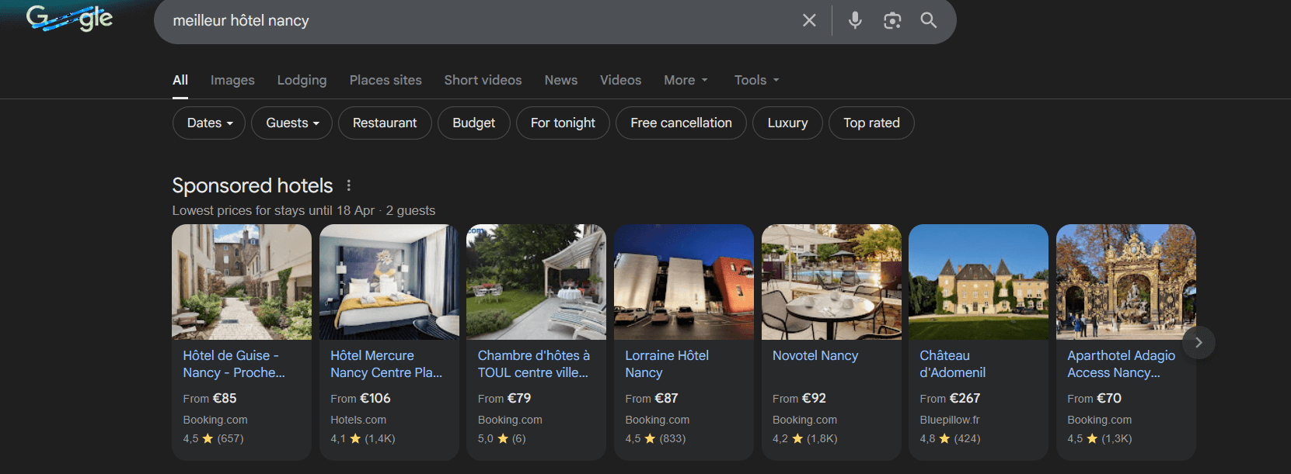Open Novotel Nancy terrace photo
The height and width of the screenshot is (474, 1291).
[832, 282]
